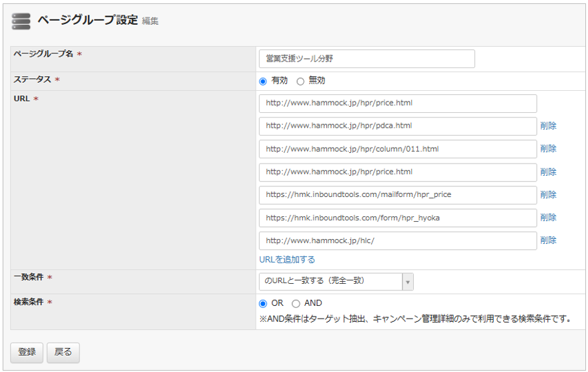Click the 編集 subtitle text
This screenshot has height=372, width=588.
click(150, 21)
